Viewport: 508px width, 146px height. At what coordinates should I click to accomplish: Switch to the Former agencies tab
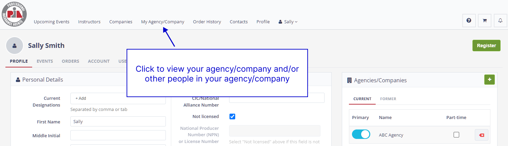[388, 99]
